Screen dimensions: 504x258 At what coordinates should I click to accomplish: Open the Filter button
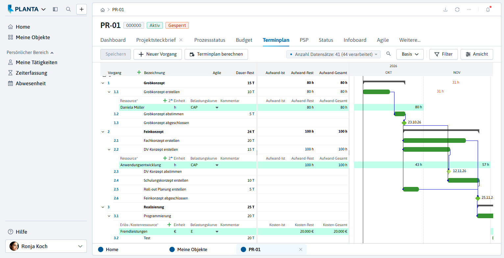443,54
